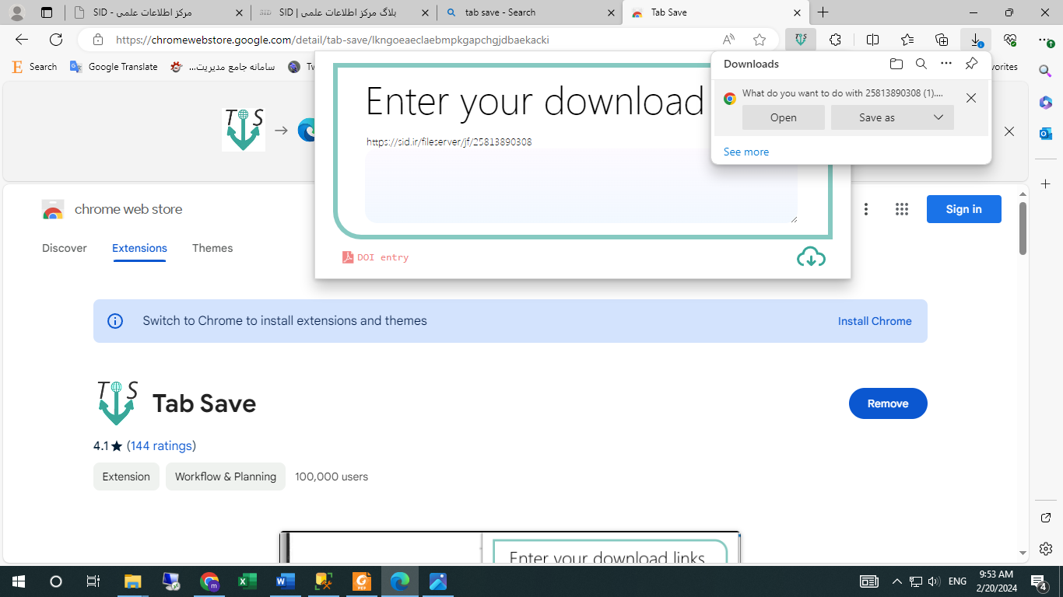Open Microsoft 365 Copilot sidebar icon
This screenshot has width=1063, height=597.
coord(1045,103)
